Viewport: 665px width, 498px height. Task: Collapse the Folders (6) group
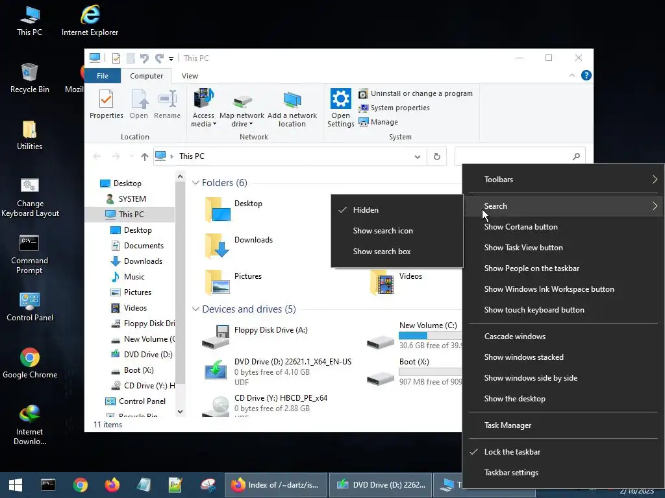pyautogui.click(x=195, y=182)
